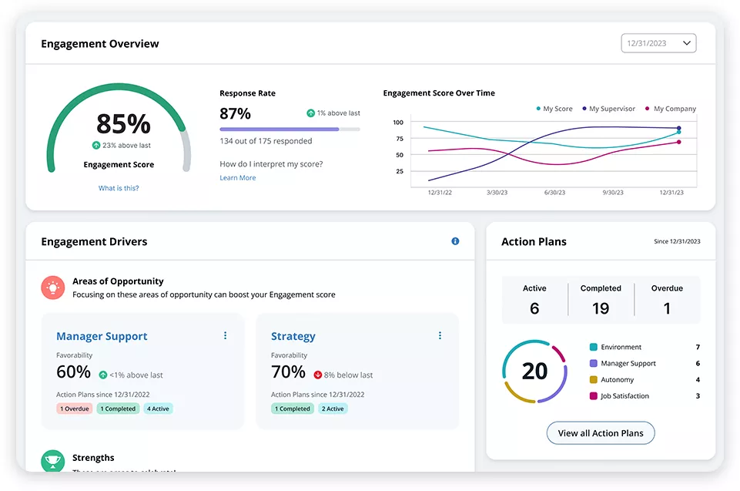This screenshot has width=740, height=491.
Task: Toggle My Score legend series
Action: (x=554, y=109)
